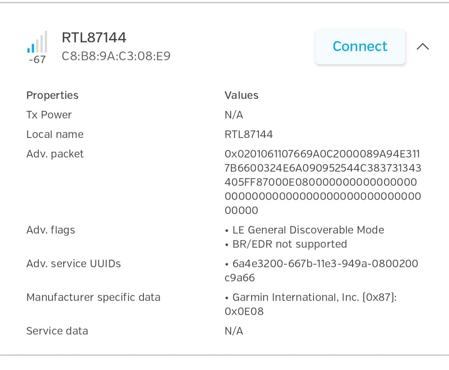Image resolution: width=449 pixels, height=370 pixels.
Task: Tap the signal strength bars icon
Action: tap(37, 42)
